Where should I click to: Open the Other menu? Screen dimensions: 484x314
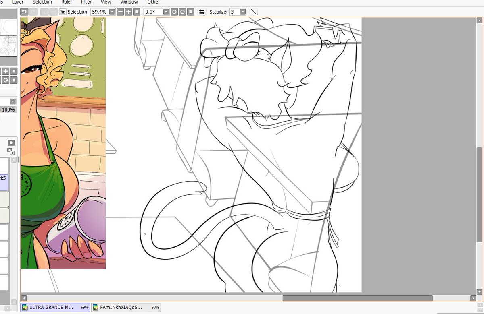coord(154,2)
